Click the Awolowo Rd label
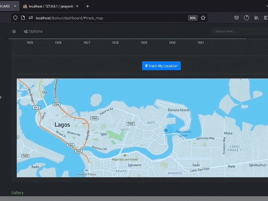Viewport: 268px width, 201px height. [99, 148]
